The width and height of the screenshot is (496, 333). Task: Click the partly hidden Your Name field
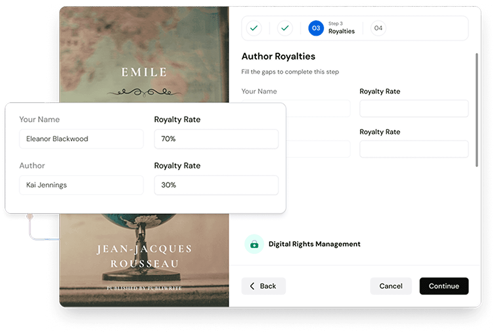[x=318, y=109]
